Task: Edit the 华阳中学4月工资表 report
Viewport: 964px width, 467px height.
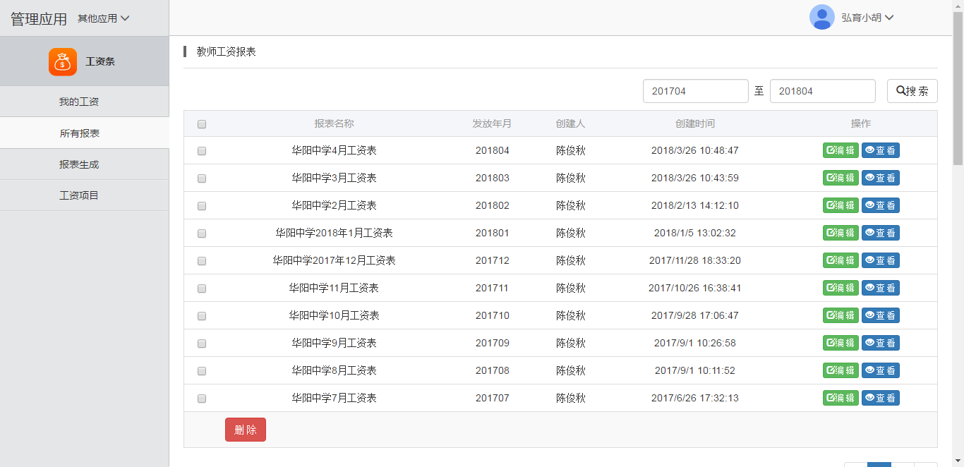Action: (x=840, y=150)
